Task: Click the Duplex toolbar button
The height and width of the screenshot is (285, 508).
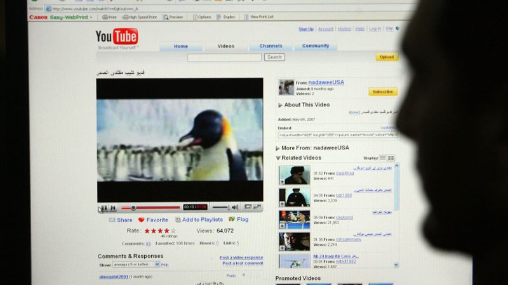Action: (226, 17)
